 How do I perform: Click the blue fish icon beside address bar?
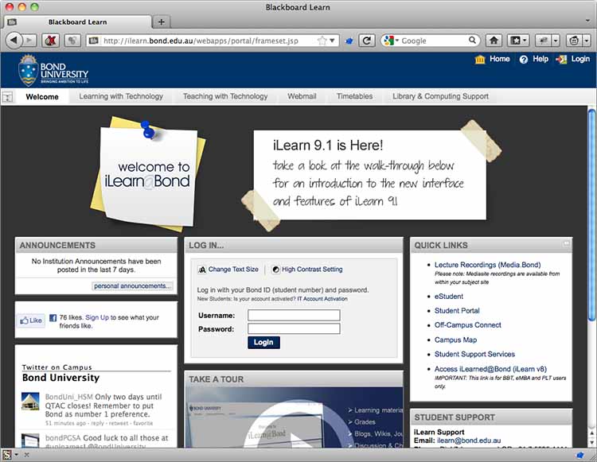349,41
